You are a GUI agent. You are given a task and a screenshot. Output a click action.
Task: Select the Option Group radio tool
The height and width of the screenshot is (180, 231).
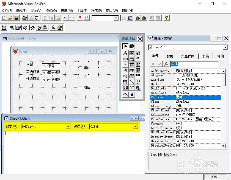coord(138,59)
